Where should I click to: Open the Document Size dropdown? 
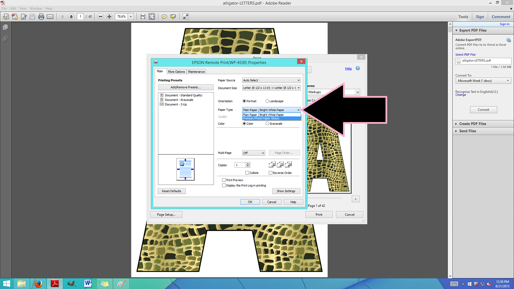click(271, 88)
